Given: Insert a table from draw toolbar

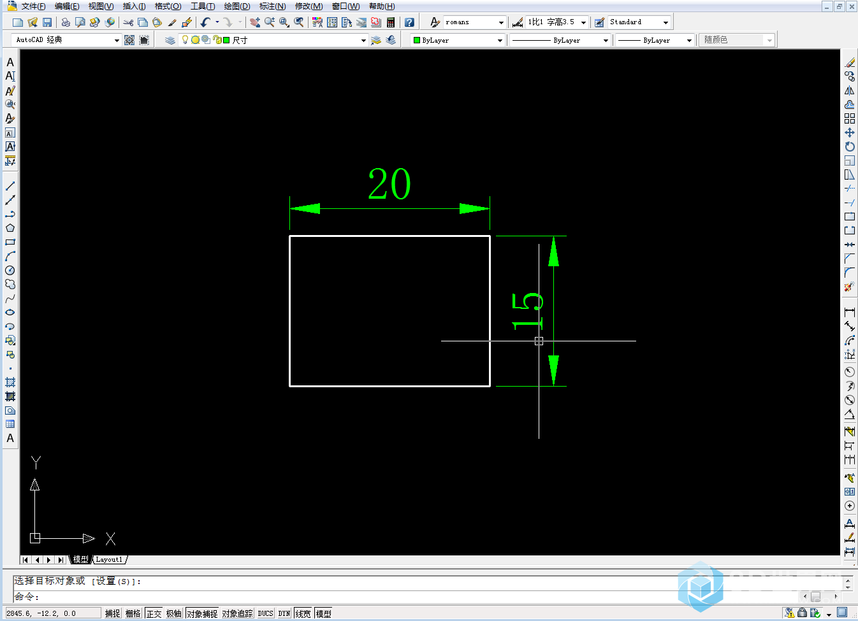Looking at the screenshot, I should coord(10,424).
